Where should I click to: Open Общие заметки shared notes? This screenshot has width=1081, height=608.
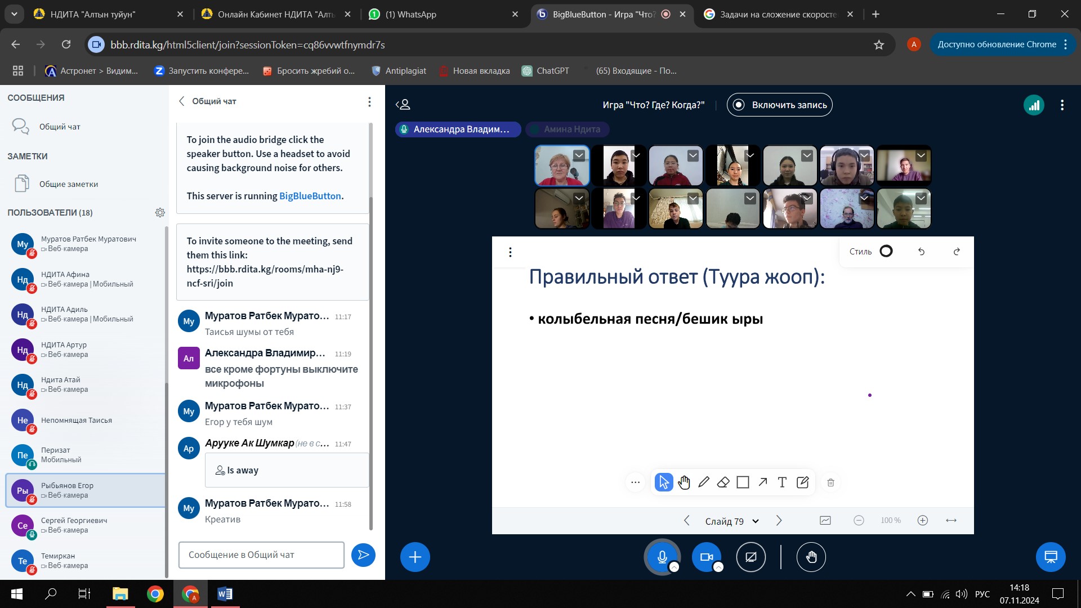point(69,184)
